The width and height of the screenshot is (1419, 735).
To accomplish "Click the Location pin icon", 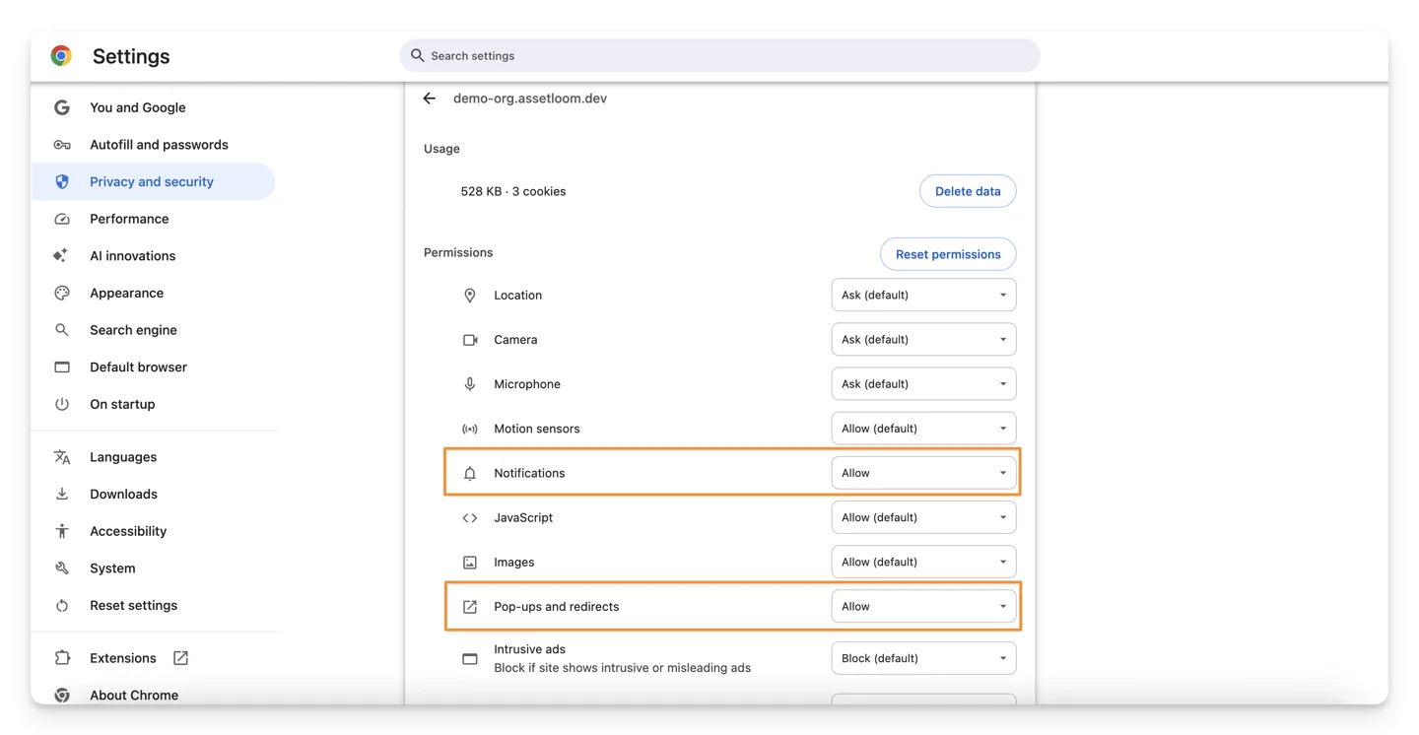I will [x=470, y=296].
